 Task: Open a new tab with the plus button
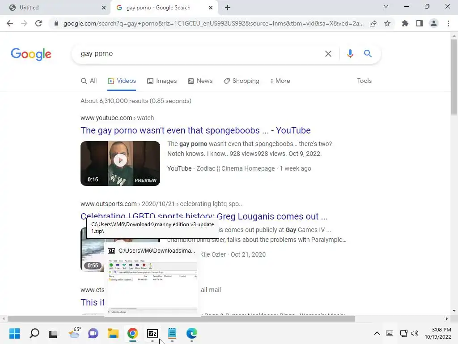coord(228,8)
